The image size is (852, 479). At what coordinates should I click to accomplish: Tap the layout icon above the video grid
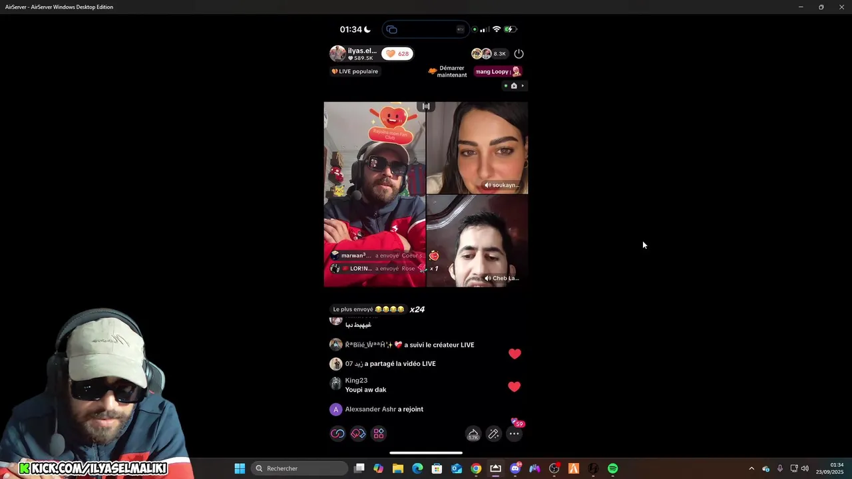pyautogui.click(x=426, y=106)
